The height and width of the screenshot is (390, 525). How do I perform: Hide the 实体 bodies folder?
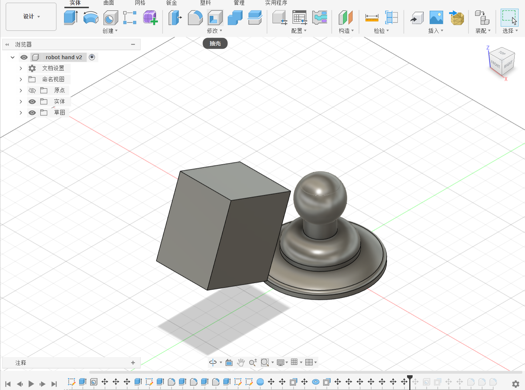pos(32,102)
